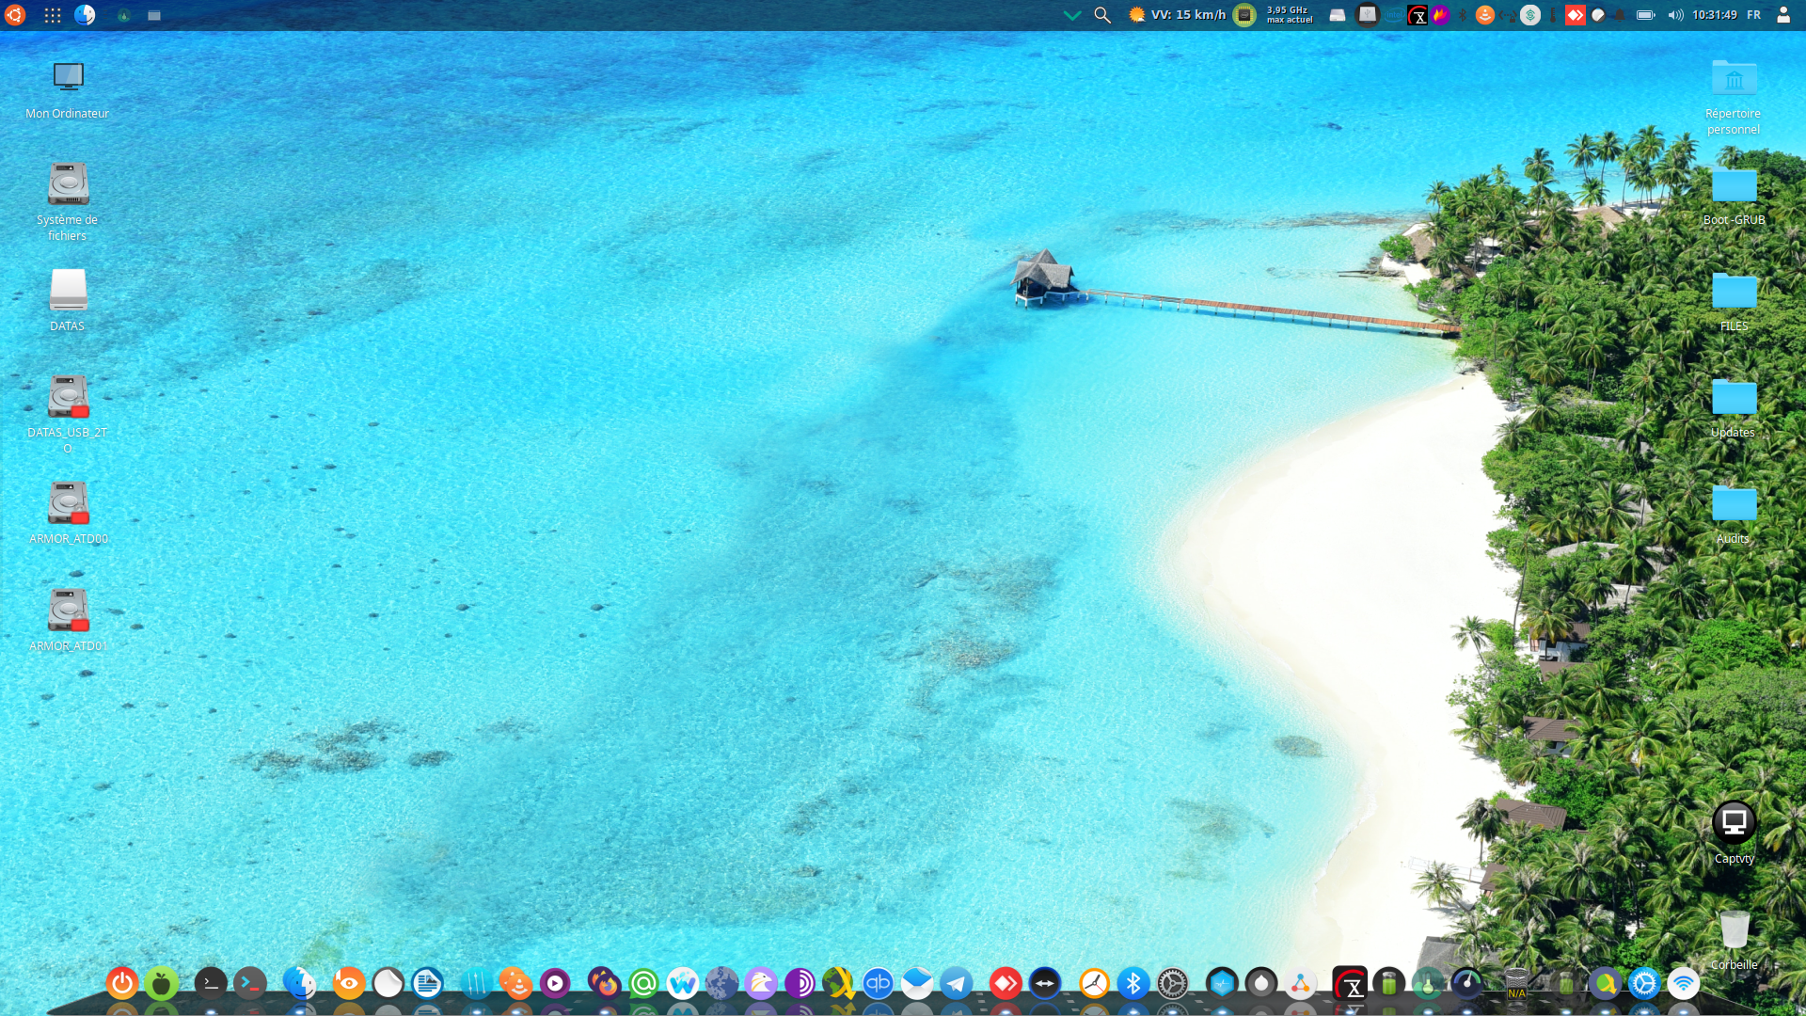Open the Ubuntu applications menu

(15, 15)
